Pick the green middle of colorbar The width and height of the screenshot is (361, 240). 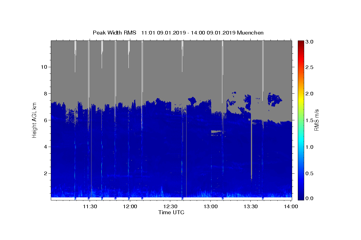301,120
